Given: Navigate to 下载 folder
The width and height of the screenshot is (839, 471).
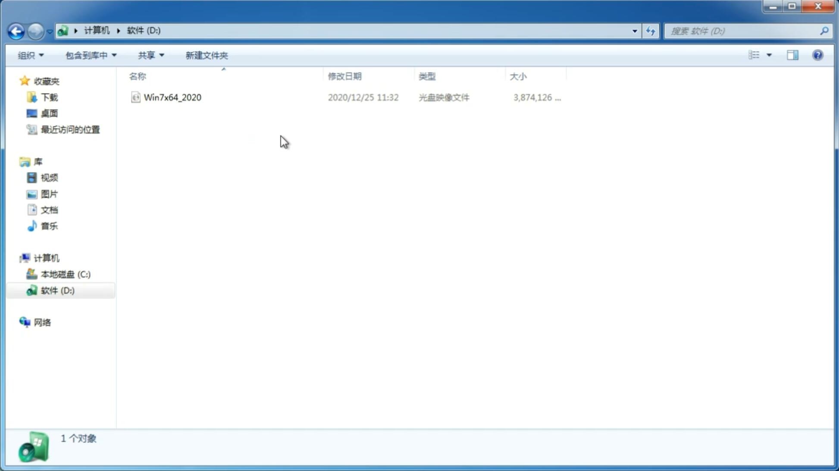Looking at the screenshot, I should pos(49,97).
